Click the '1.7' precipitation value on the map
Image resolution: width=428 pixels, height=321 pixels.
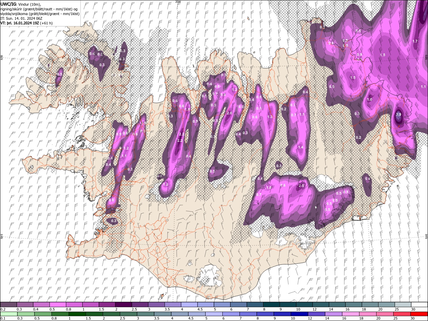click(415, 41)
